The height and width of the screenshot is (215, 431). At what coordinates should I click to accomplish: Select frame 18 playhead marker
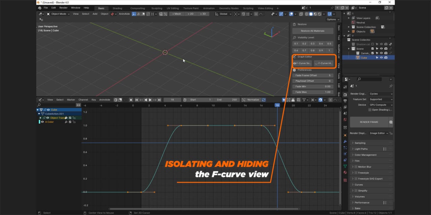pyautogui.click(x=277, y=105)
